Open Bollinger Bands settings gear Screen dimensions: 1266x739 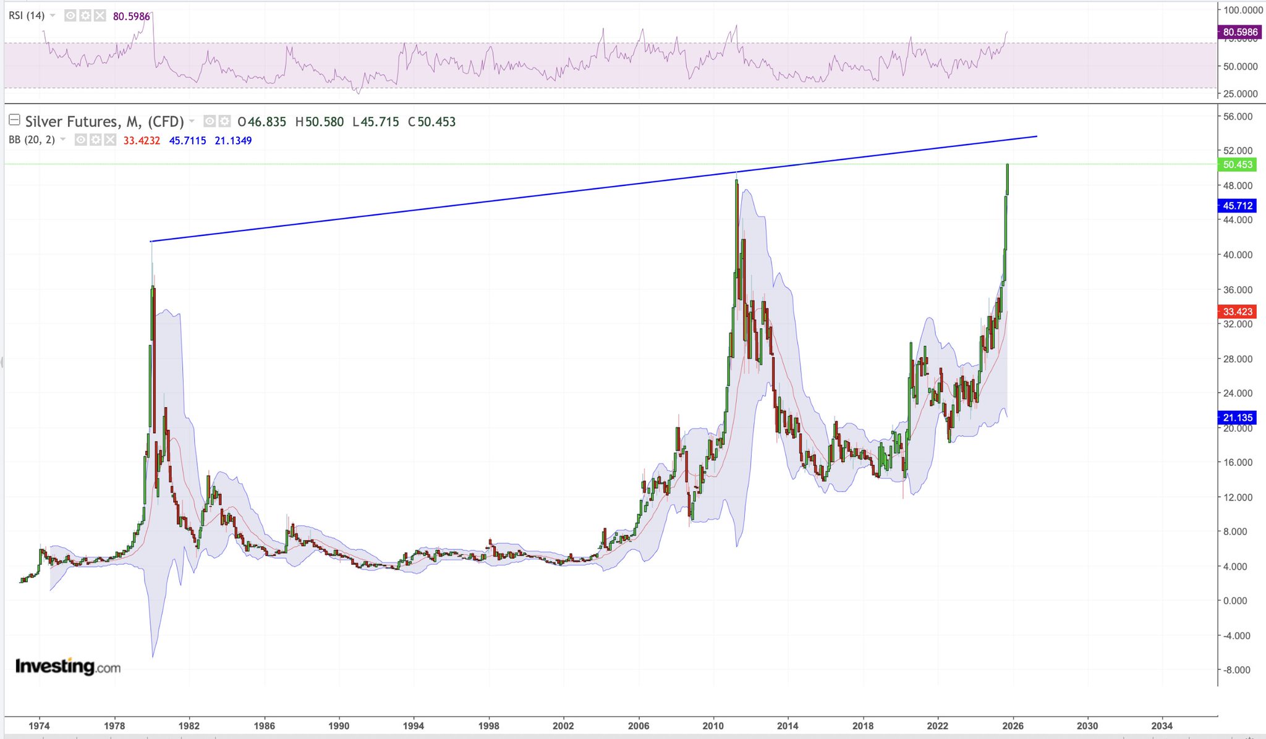pos(95,140)
